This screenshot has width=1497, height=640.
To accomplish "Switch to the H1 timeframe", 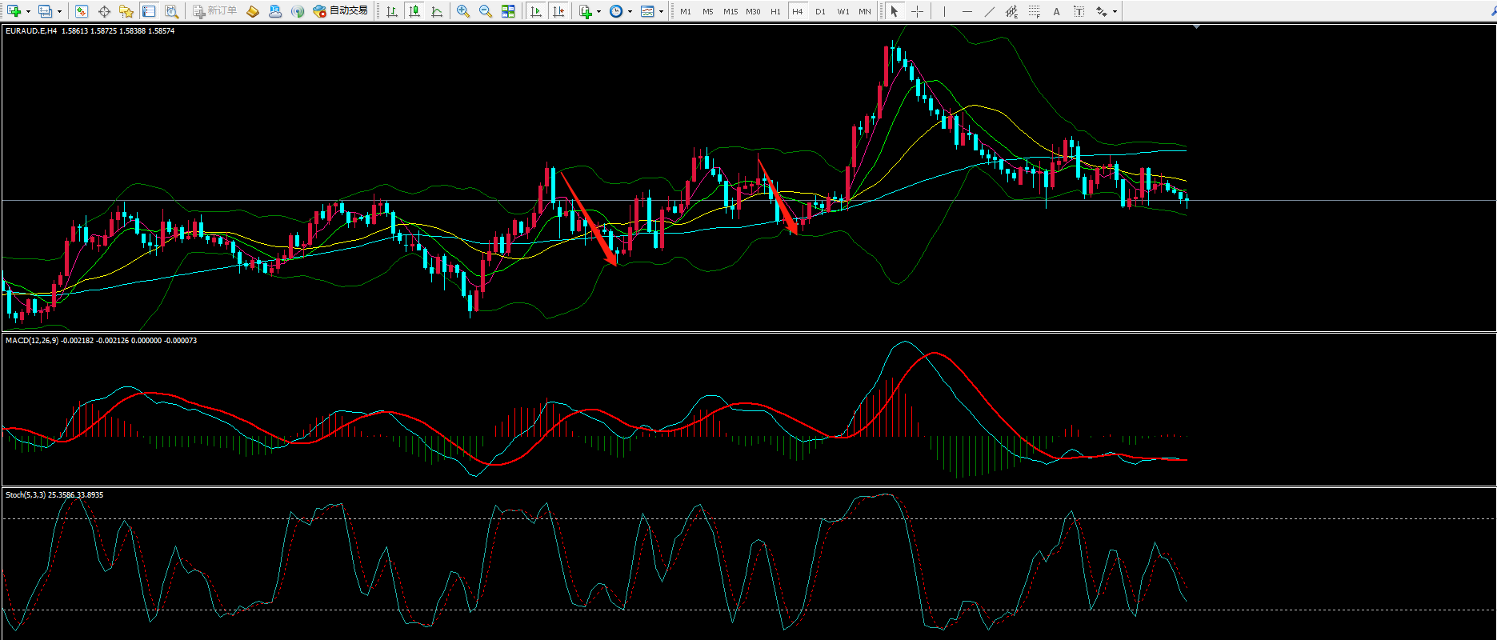I will tap(775, 11).
